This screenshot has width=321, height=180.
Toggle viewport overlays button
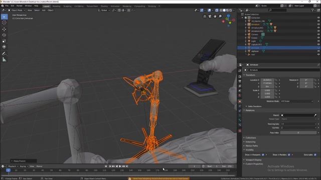point(209,10)
